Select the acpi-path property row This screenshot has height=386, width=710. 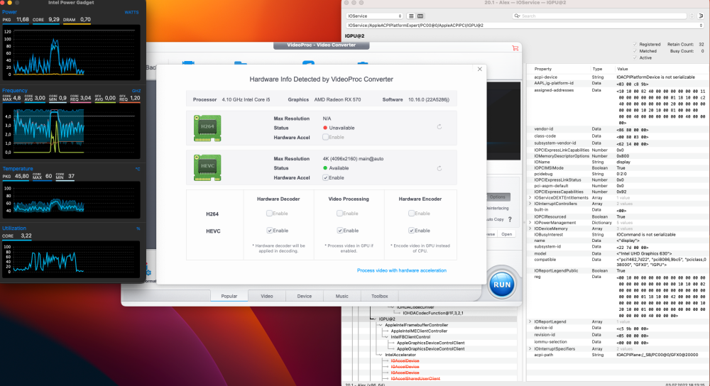coord(617,355)
